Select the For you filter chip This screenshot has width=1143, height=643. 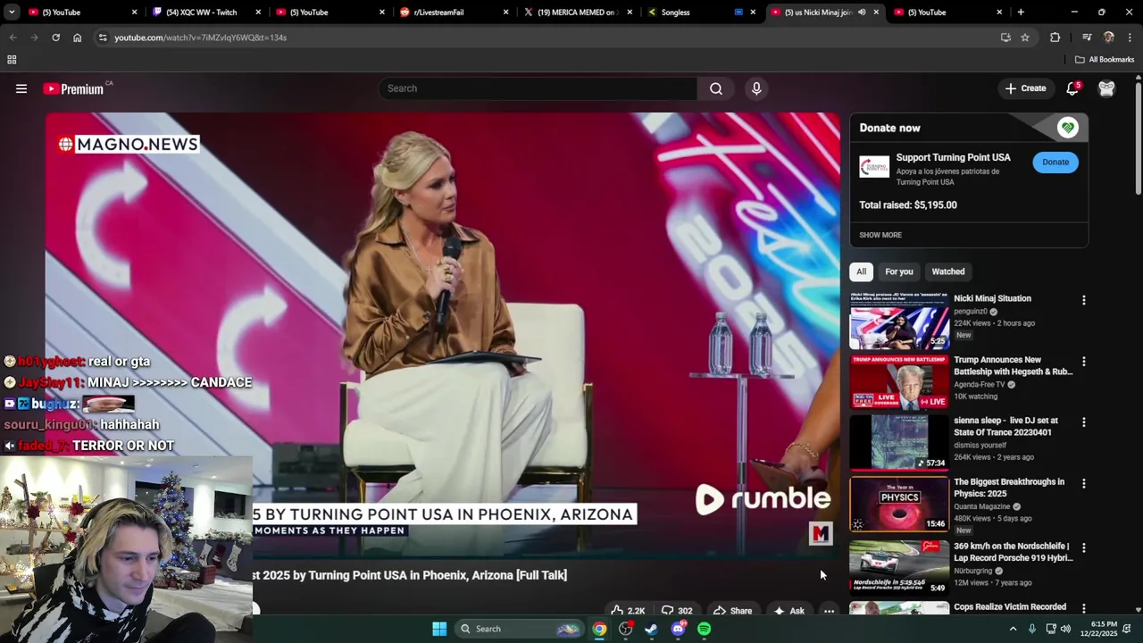tap(899, 271)
